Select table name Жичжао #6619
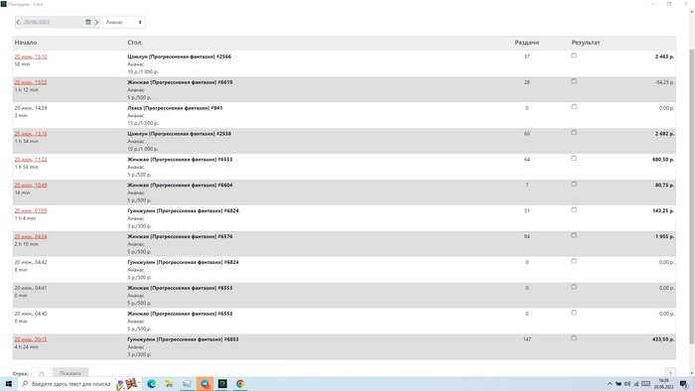The image size is (695, 391). pos(180,82)
